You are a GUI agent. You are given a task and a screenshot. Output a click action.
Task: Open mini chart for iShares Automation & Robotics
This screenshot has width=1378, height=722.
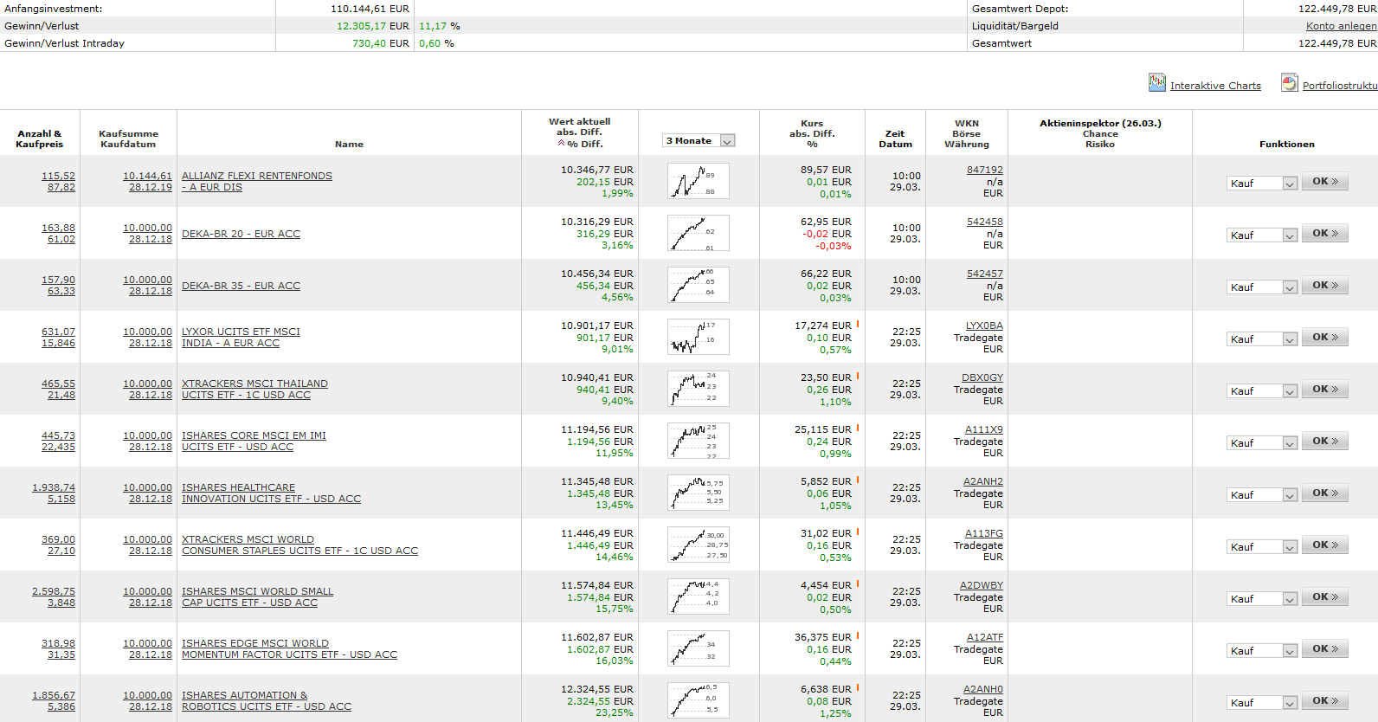click(699, 700)
